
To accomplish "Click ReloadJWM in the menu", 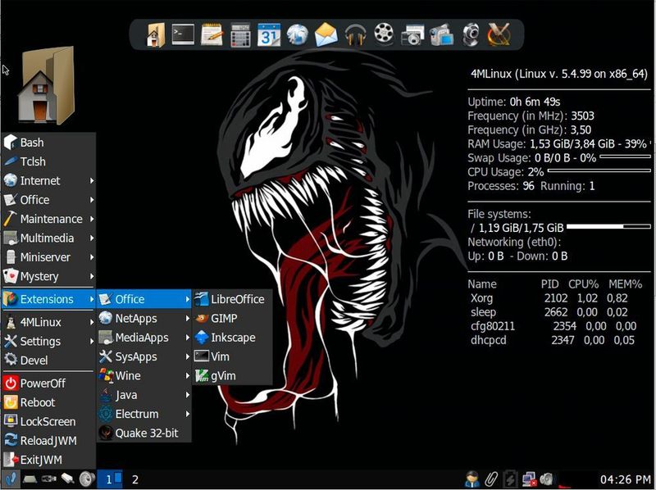I will tap(48, 440).
